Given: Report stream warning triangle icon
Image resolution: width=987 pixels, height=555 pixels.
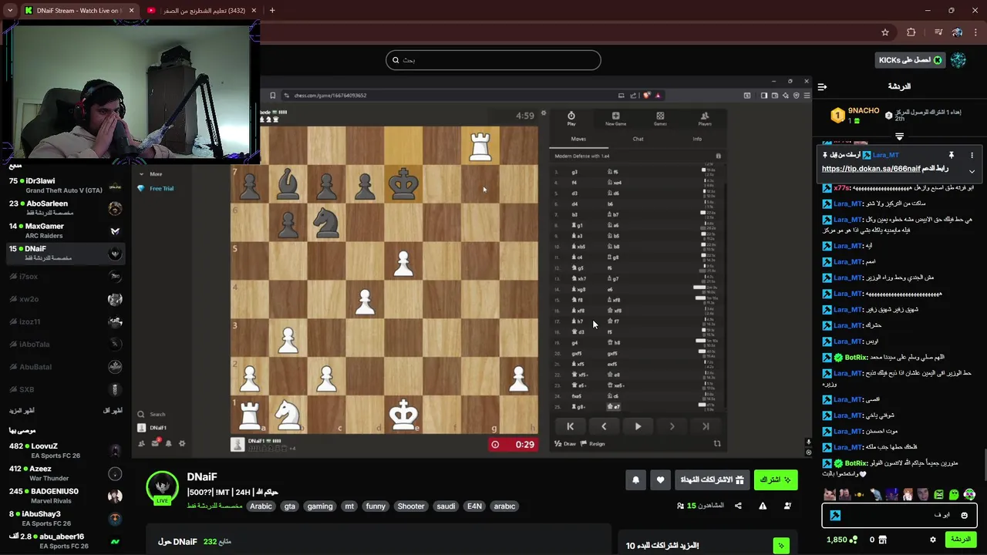Looking at the screenshot, I should coord(763,506).
